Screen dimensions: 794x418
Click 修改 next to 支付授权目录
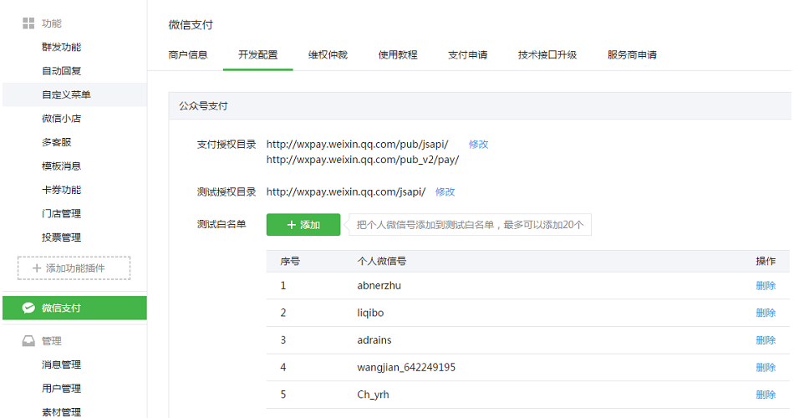479,145
